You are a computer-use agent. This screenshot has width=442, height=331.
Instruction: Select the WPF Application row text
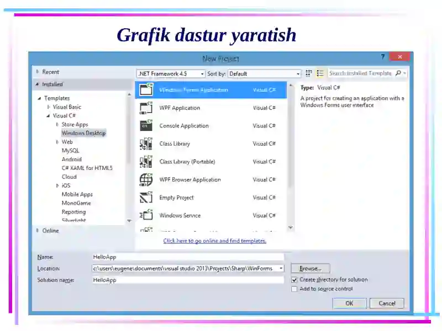point(180,108)
